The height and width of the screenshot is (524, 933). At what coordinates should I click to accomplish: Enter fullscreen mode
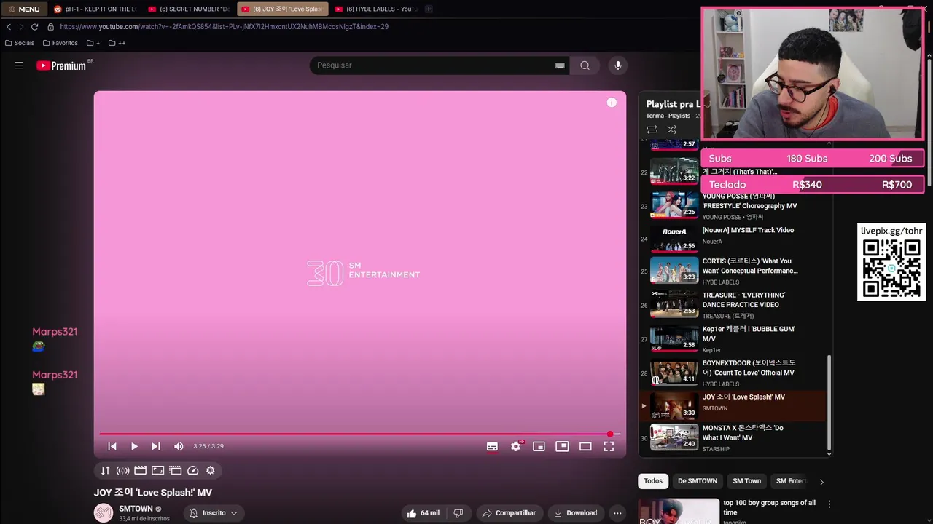pyautogui.click(x=609, y=446)
